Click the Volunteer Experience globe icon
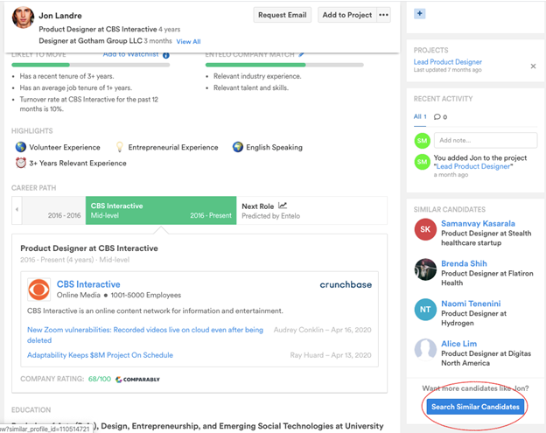Screen dimensions: 546x433 (21, 147)
